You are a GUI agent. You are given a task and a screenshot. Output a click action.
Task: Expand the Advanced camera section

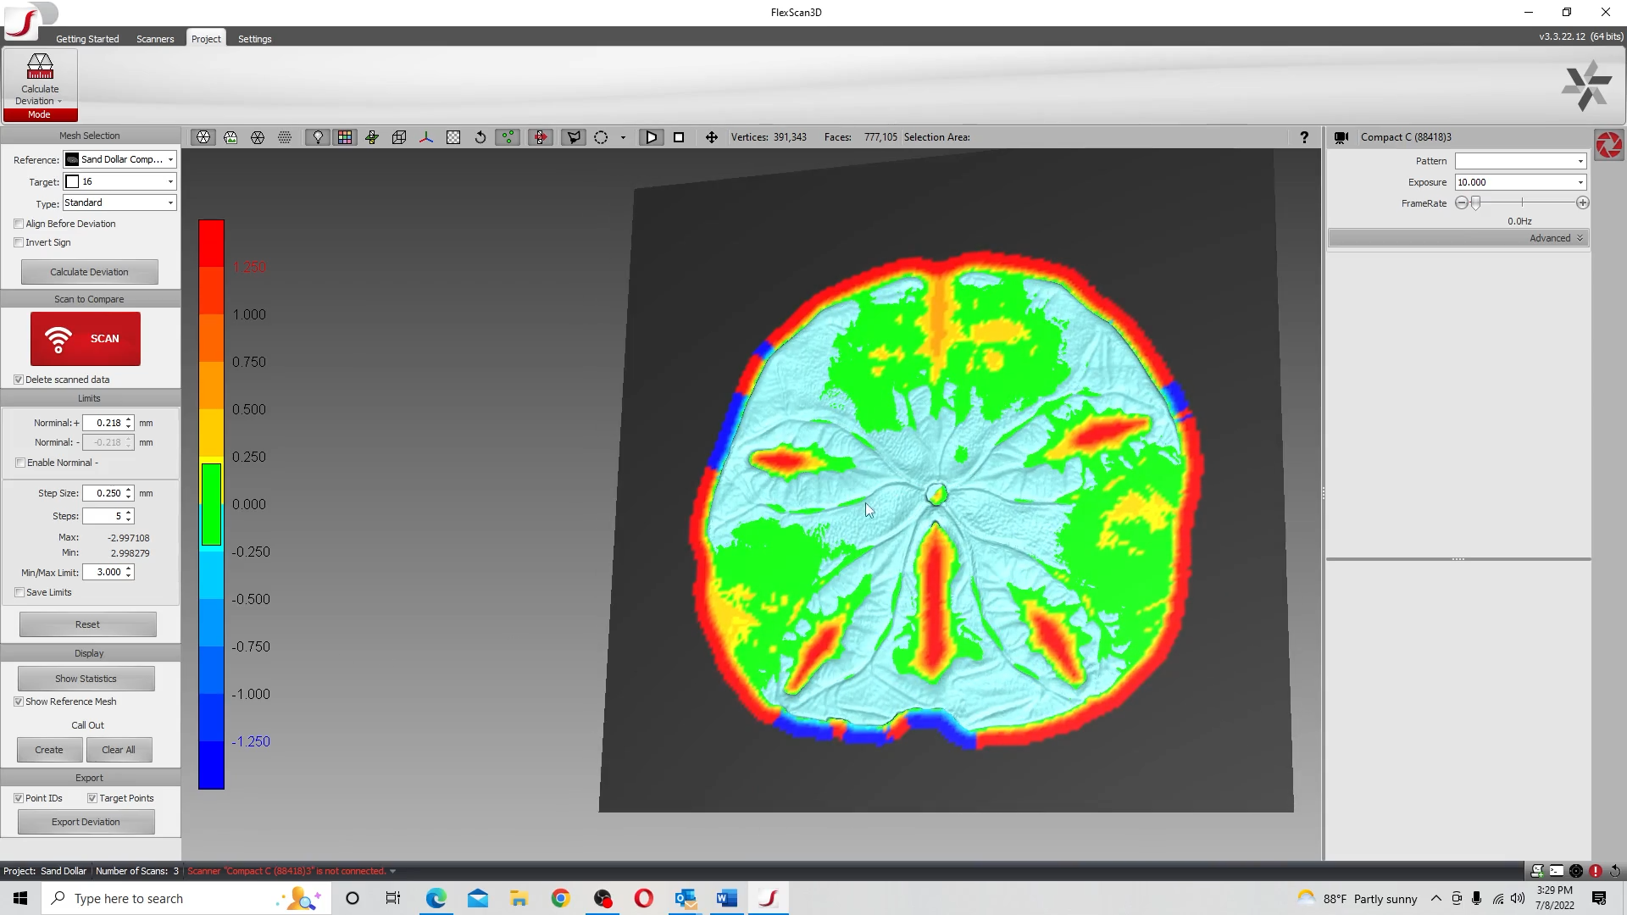coord(1458,238)
